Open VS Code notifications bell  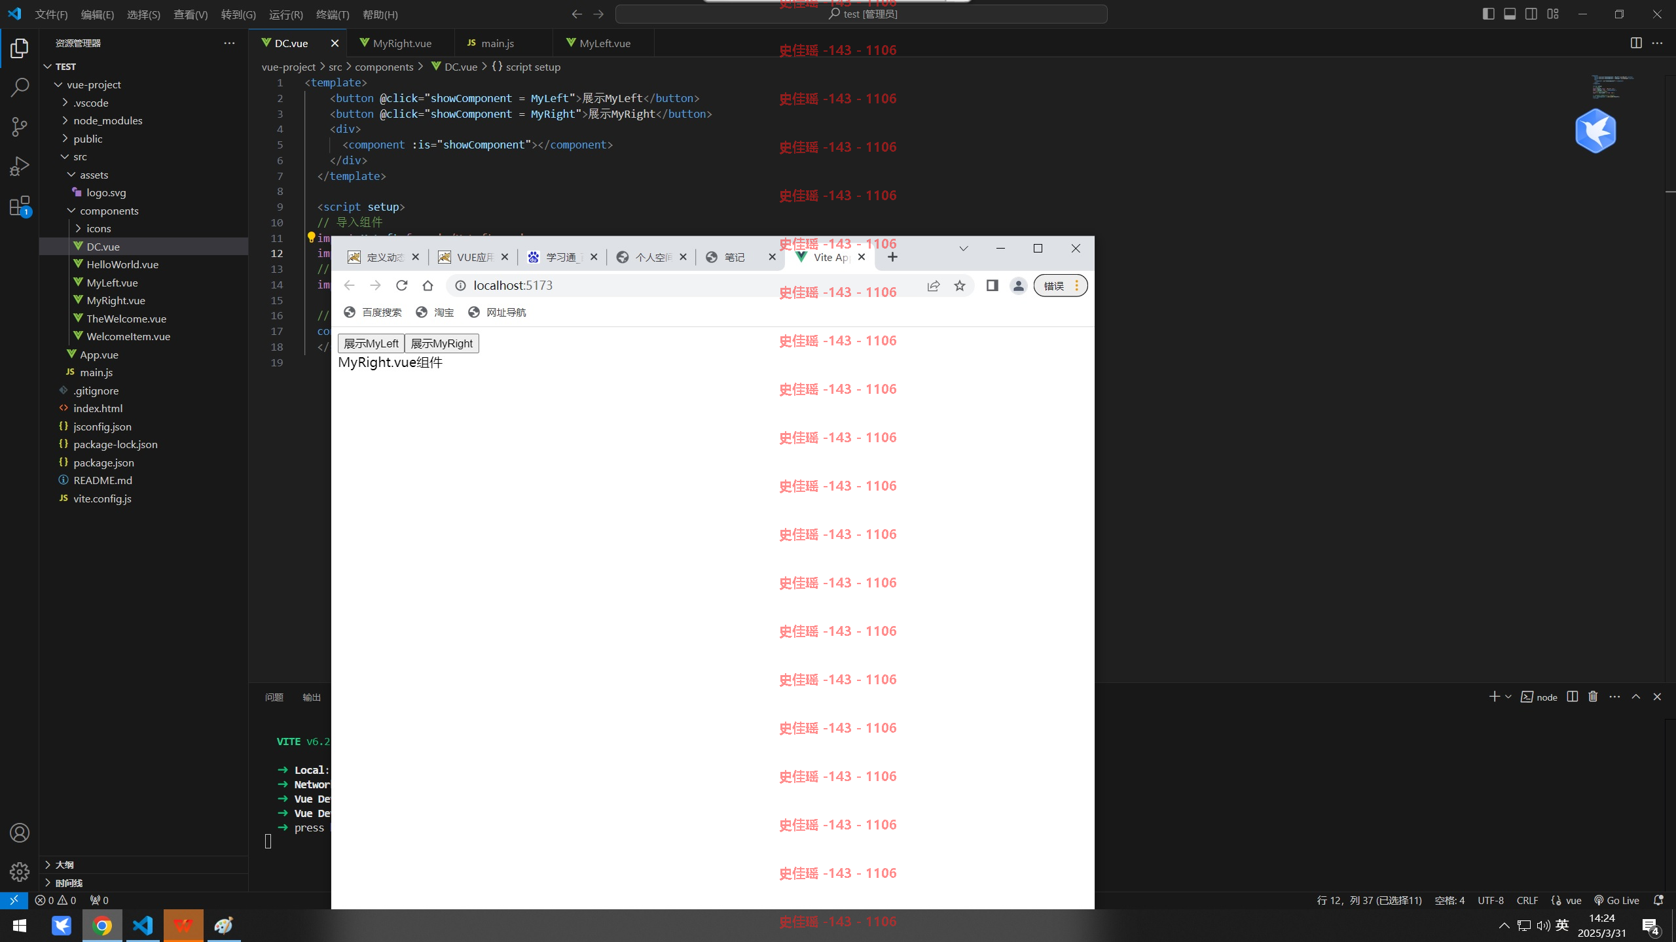coord(1658,900)
